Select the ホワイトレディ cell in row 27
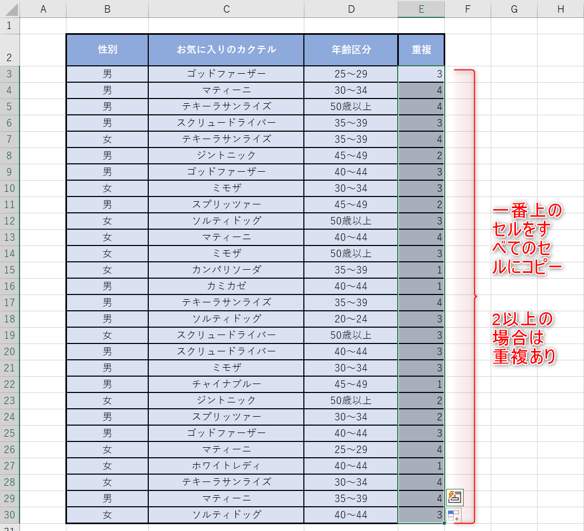The height and width of the screenshot is (531, 584). 226,466
